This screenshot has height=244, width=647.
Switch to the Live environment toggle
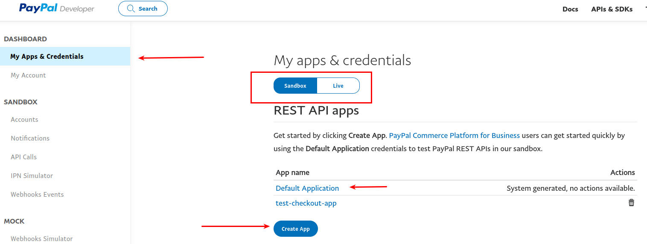coord(338,86)
